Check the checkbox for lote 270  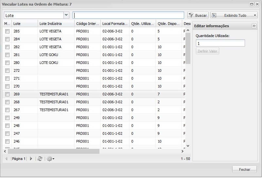(7, 86)
